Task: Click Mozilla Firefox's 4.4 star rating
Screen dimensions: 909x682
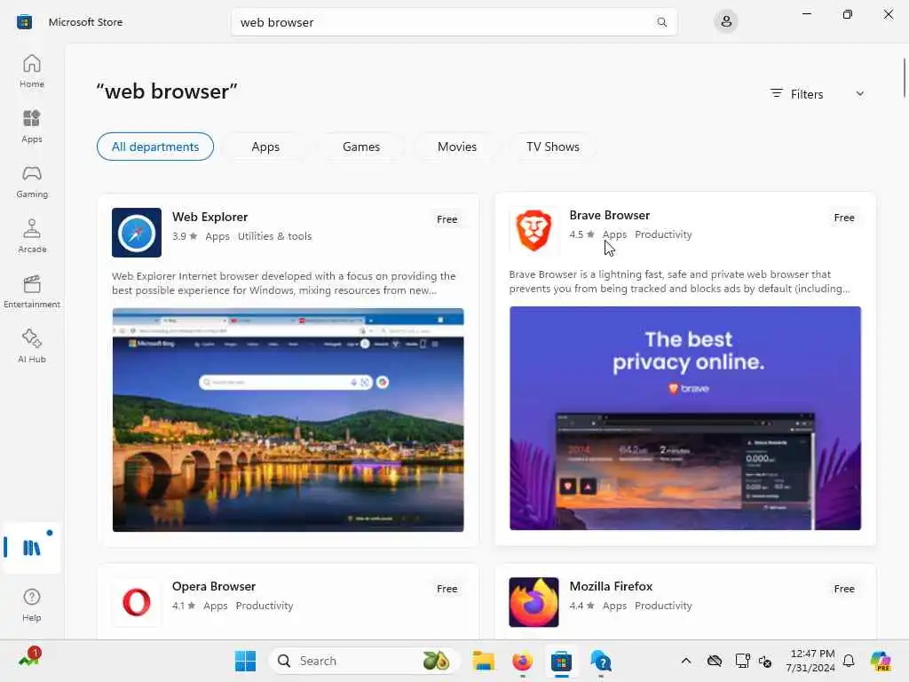Action: 581,606
